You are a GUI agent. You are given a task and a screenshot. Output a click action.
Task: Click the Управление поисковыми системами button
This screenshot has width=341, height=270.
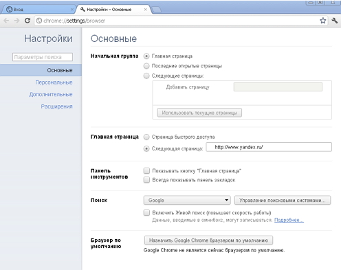[x=283, y=200]
